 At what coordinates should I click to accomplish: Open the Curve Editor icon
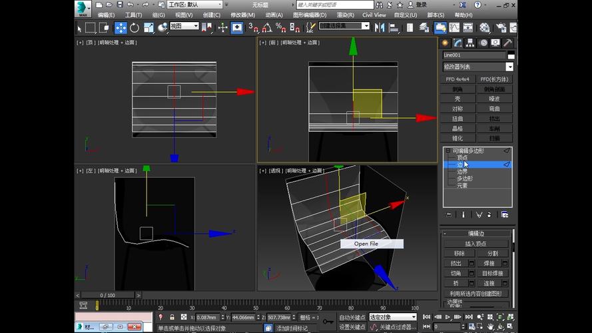[454, 28]
